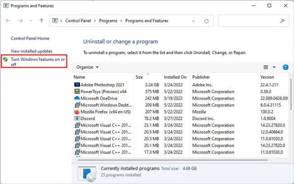Select Mozilla Firefox (x64 en-US) entry

pos(105,112)
